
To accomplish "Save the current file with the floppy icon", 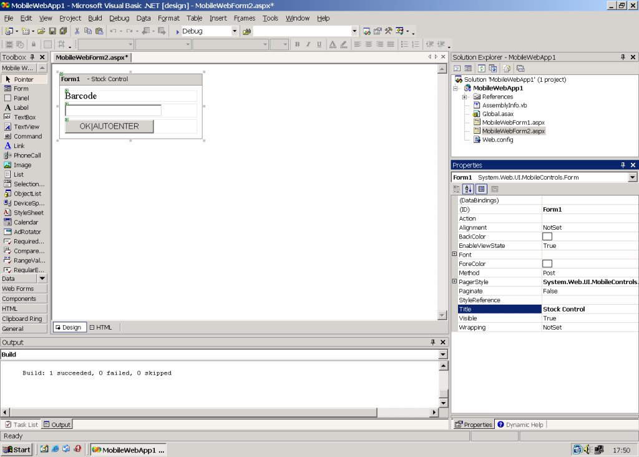I will point(52,31).
